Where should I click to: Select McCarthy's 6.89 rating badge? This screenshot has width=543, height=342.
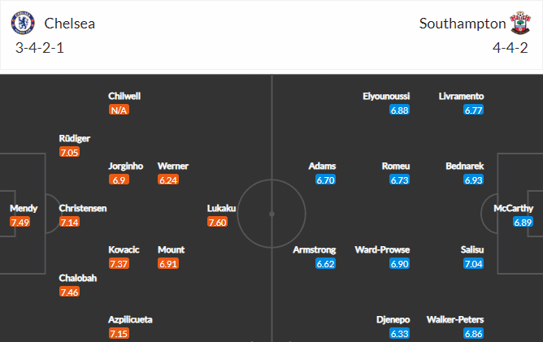(523, 222)
